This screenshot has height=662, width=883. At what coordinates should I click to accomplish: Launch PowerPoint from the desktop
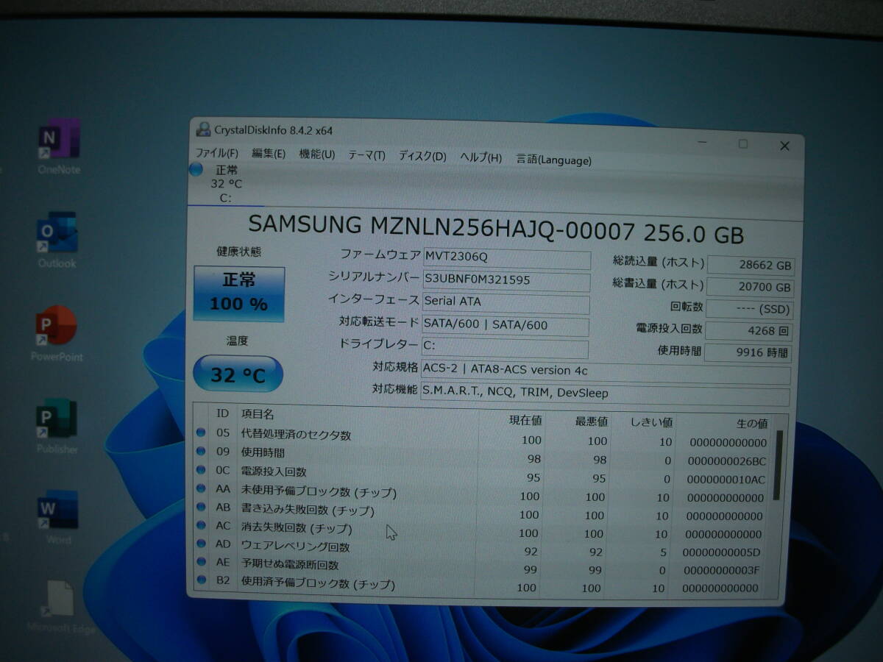click(57, 333)
